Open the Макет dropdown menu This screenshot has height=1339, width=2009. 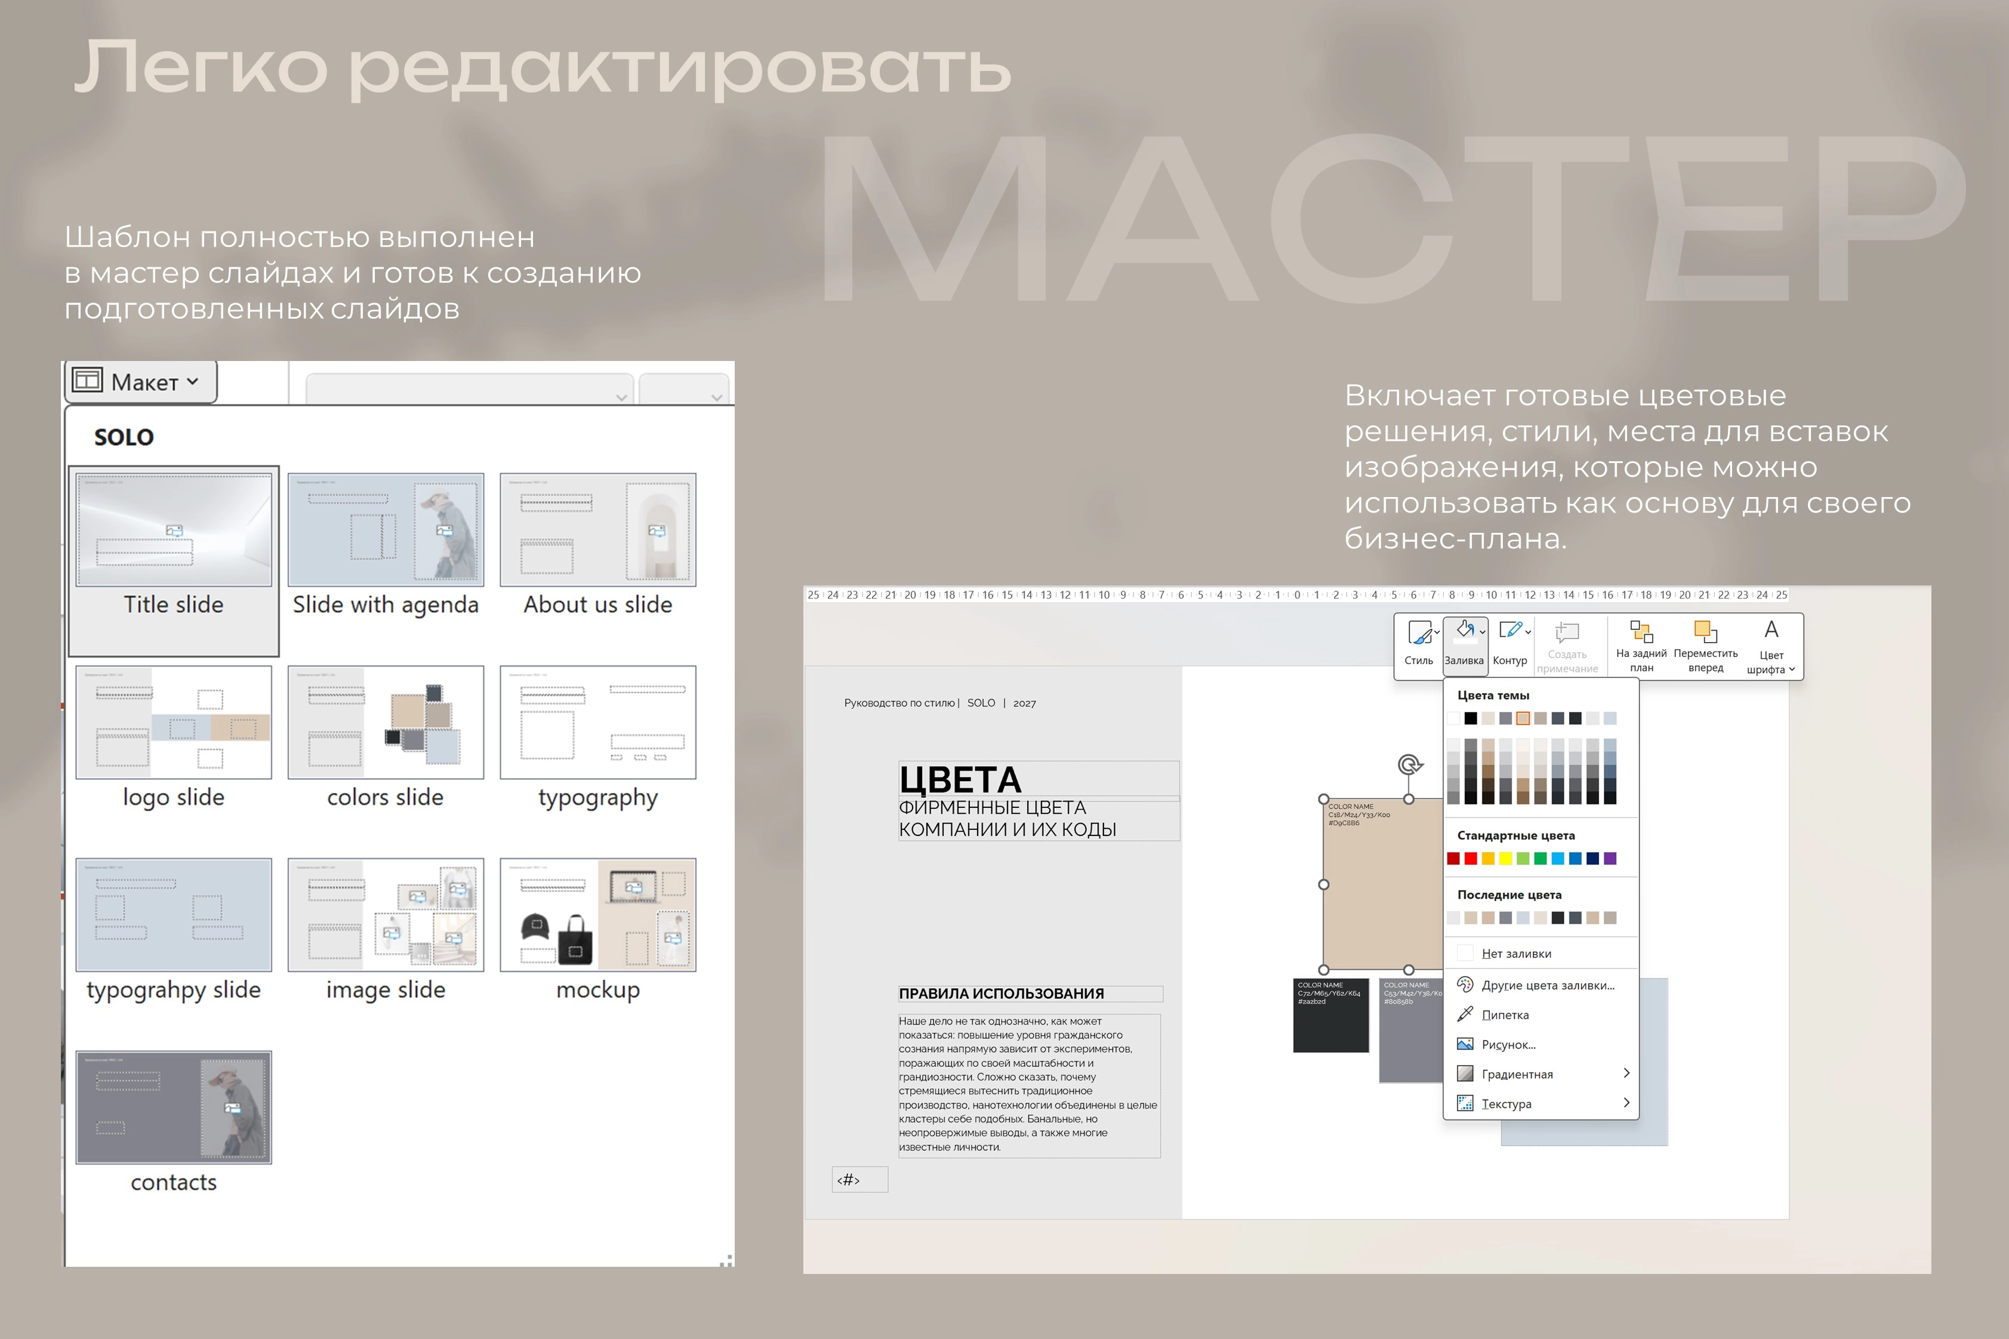(x=139, y=382)
